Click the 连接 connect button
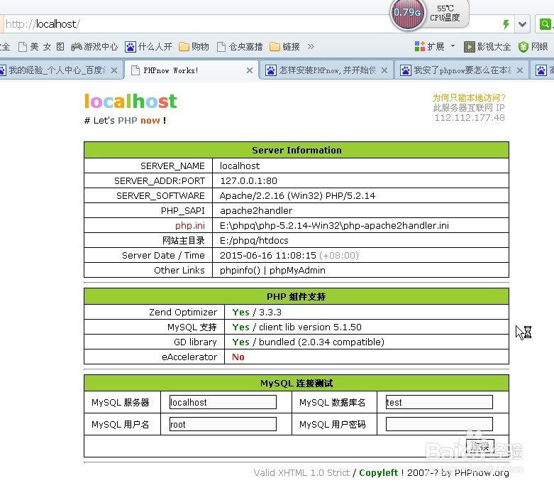The image size is (554, 488). (x=480, y=446)
